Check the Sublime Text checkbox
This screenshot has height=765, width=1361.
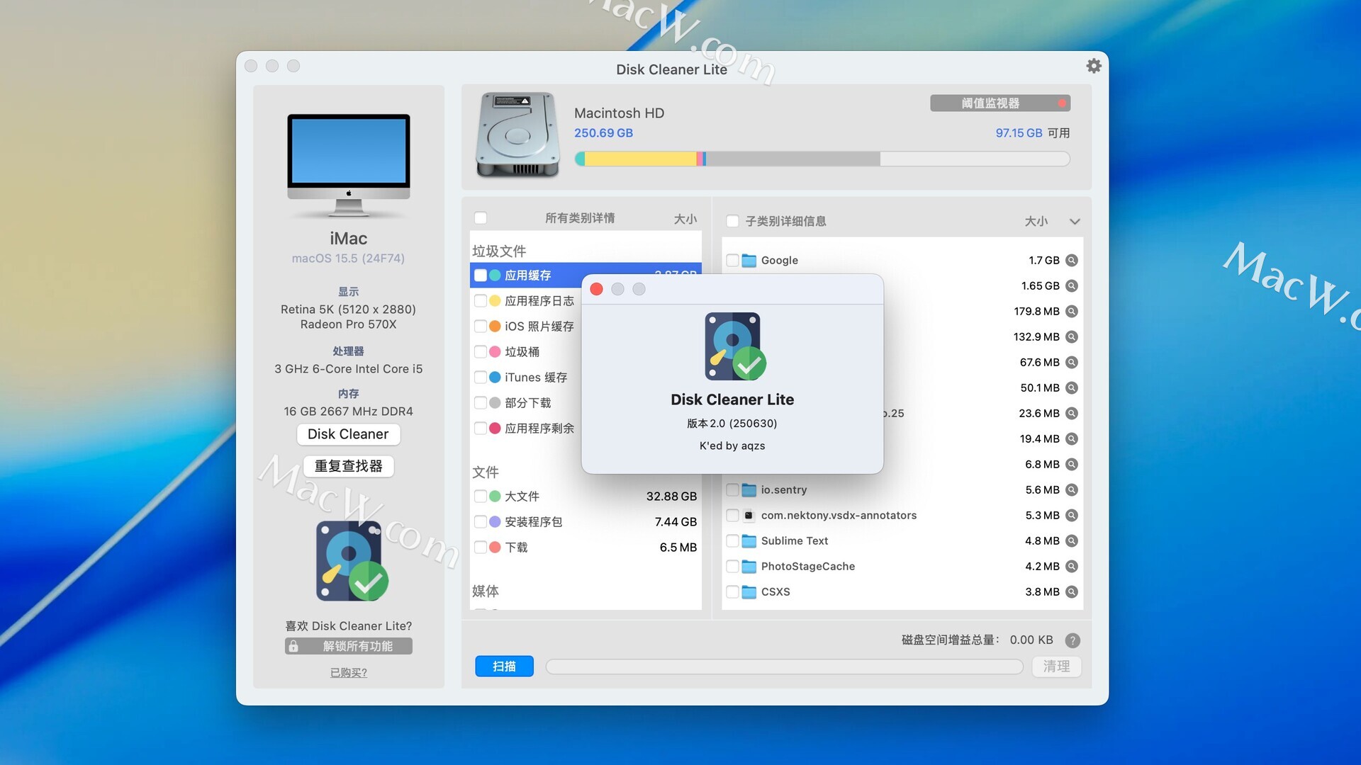tap(733, 541)
